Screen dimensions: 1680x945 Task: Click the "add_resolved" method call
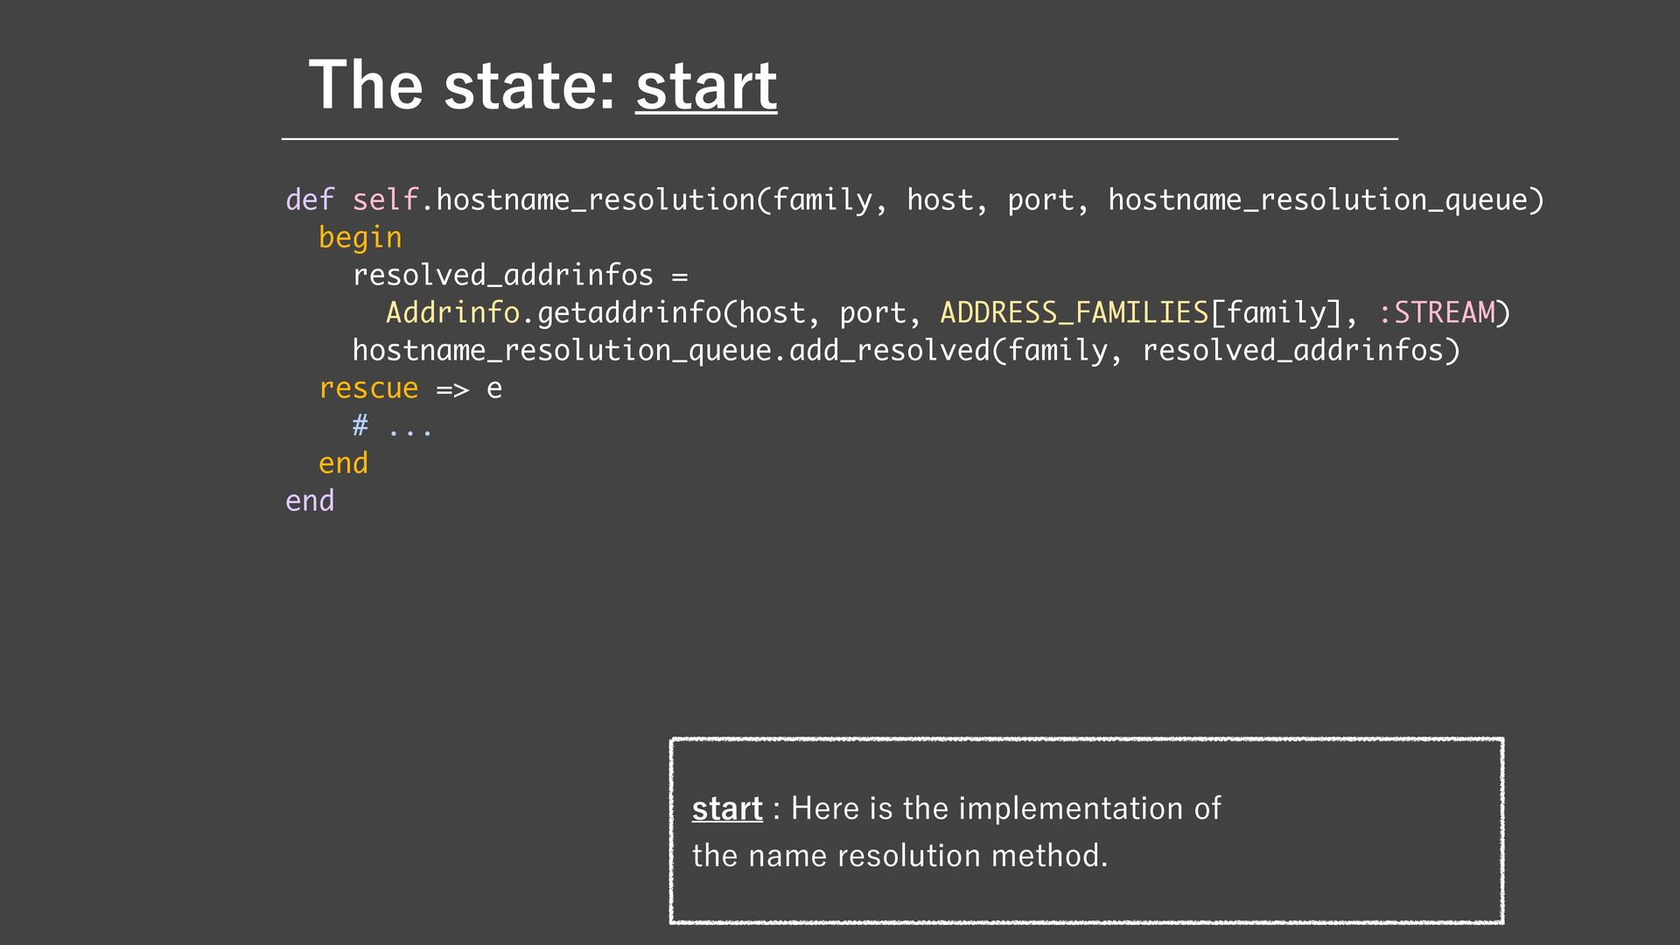point(889,351)
